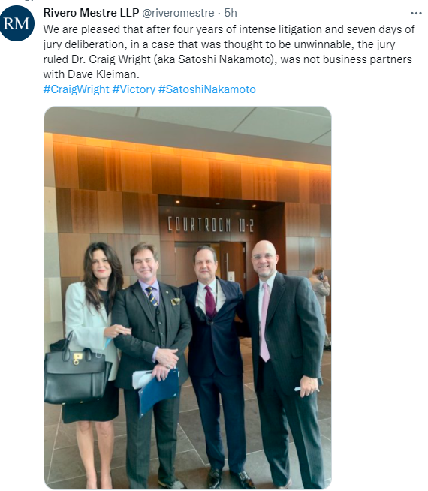This screenshot has width=428, height=491.
Task: Click the striped tie on three-piece suit man
Action: pos(152,296)
